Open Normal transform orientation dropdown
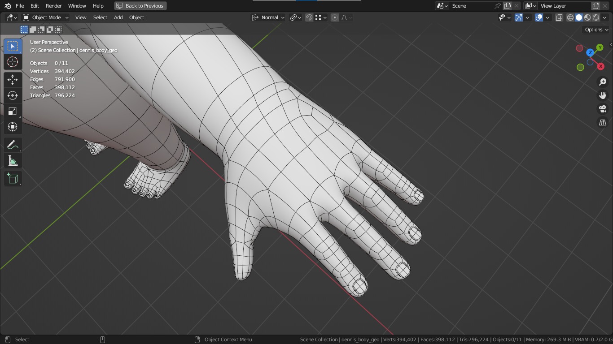This screenshot has height=344, width=613. (x=268, y=17)
